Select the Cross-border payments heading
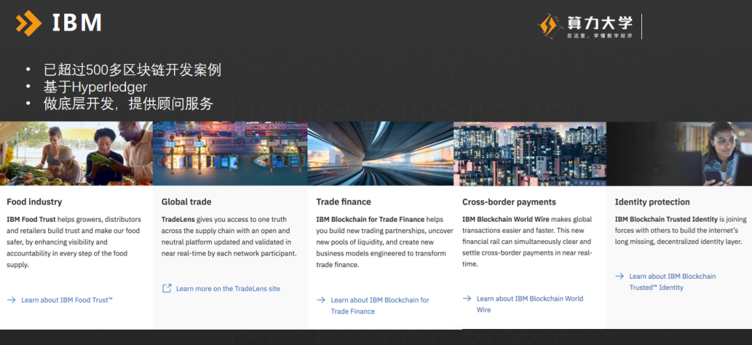This screenshot has width=752, height=345. point(509,202)
